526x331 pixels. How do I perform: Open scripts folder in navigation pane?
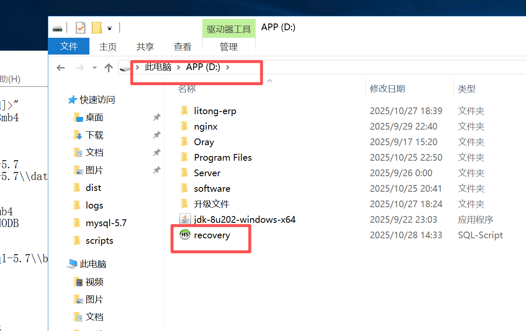[x=99, y=240]
